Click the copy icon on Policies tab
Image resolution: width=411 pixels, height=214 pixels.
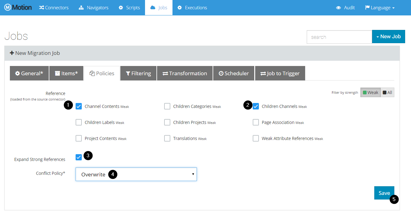pyautogui.click(x=92, y=73)
